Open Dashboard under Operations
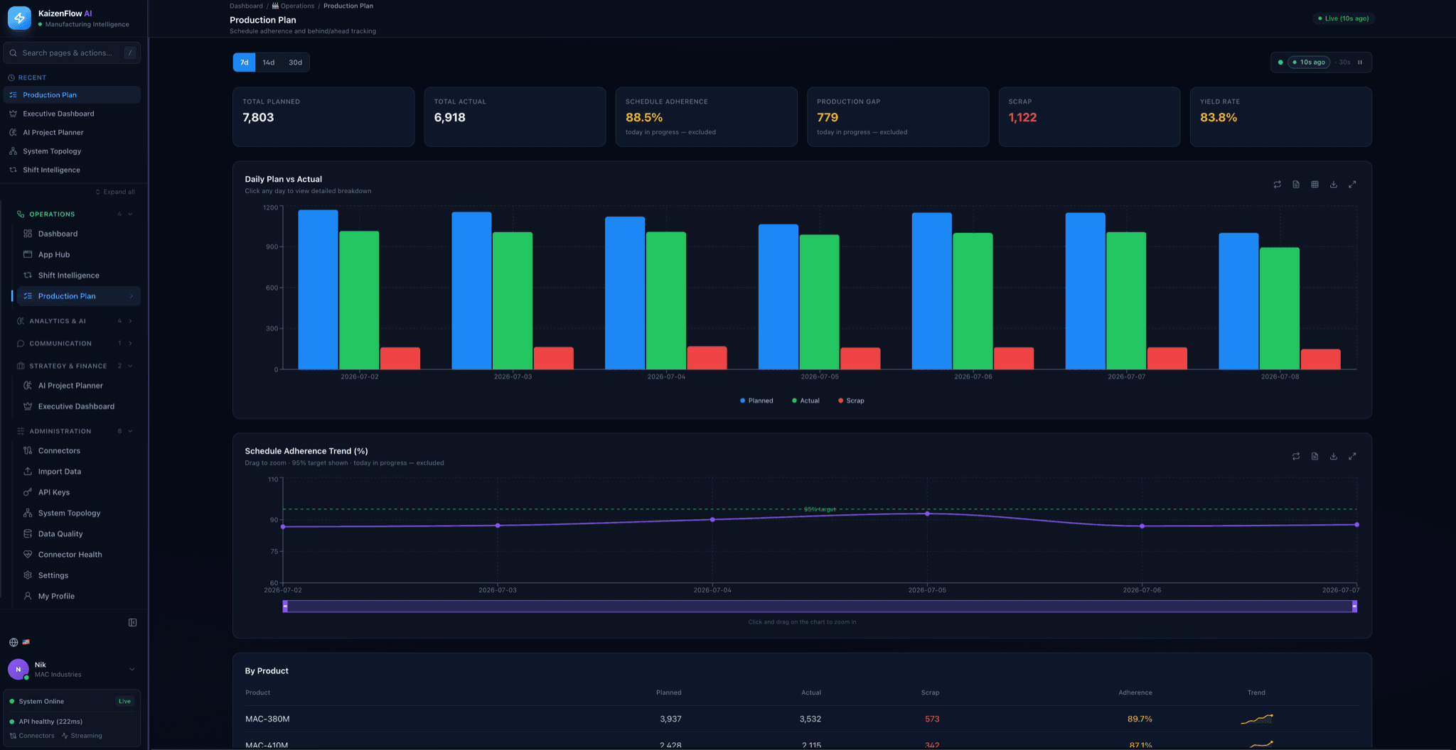1456x750 pixels. [x=58, y=234]
